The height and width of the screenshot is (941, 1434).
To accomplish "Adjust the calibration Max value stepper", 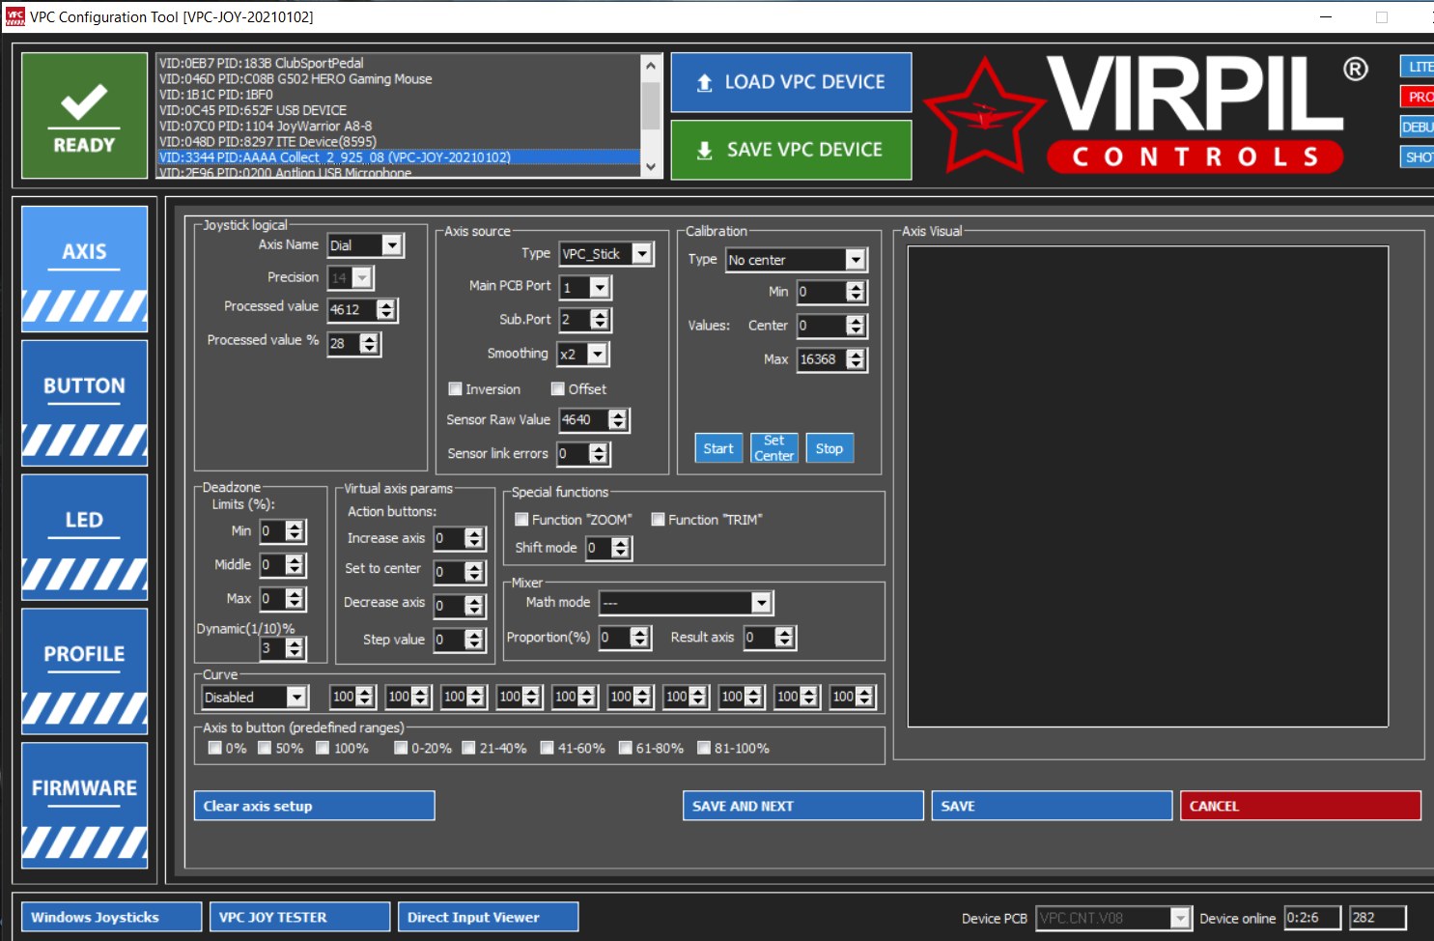I will [x=856, y=359].
